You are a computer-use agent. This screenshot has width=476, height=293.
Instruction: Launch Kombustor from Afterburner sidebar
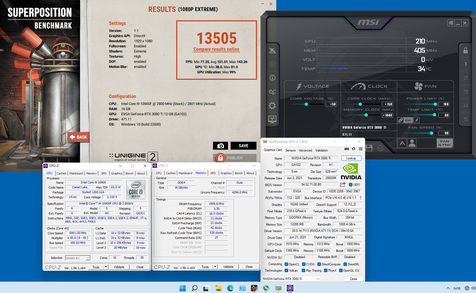click(272, 64)
